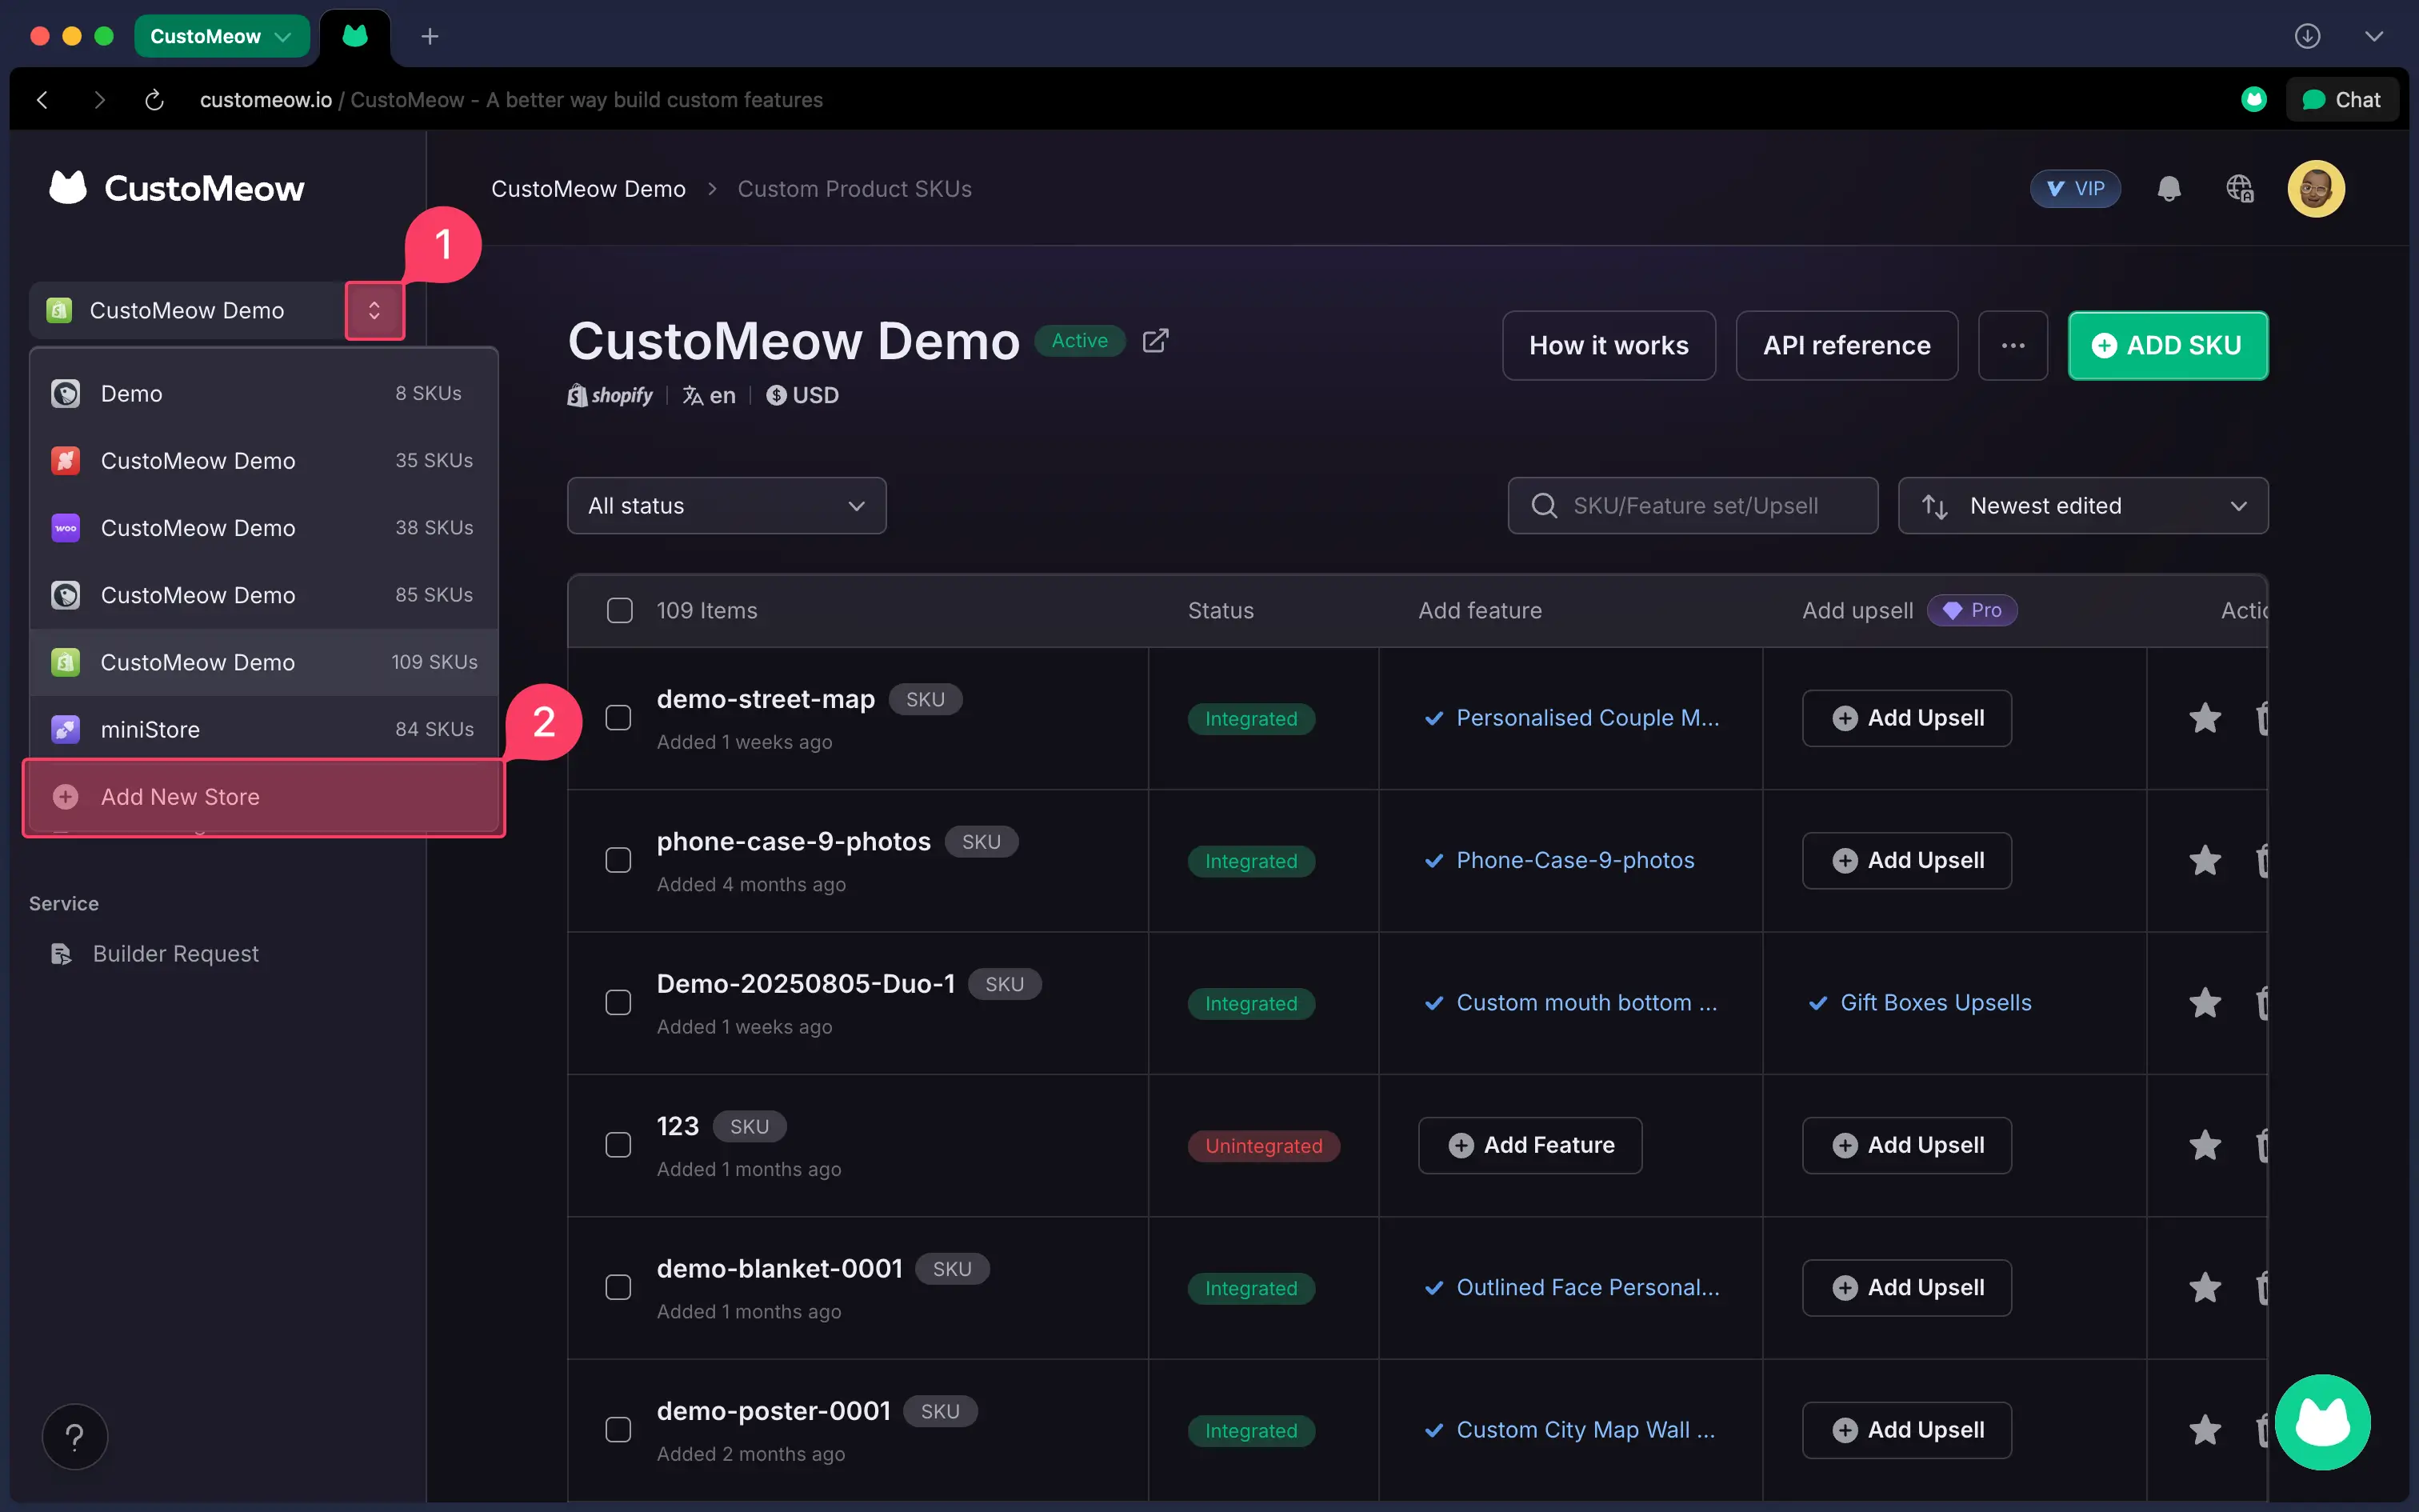
Task: Star the Demo-20250805-Duo-1 SKU
Action: (x=2204, y=1002)
